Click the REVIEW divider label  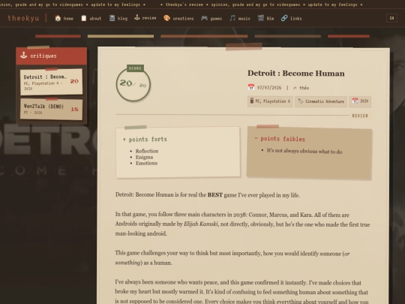point(360,116)
